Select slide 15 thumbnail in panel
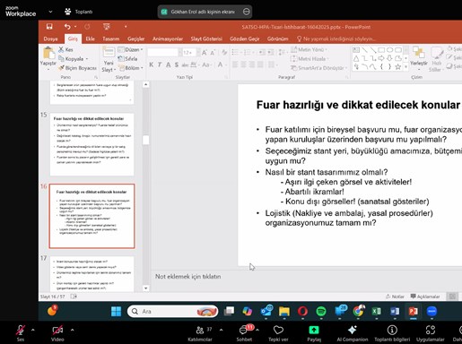Image resolution: width=462 pixels, height=344 pixels. click(92, 144)
